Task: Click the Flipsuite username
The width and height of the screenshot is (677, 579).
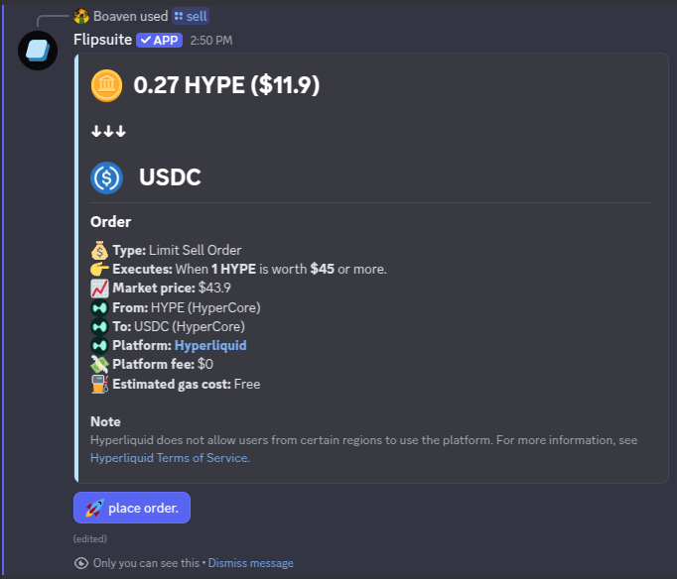Action: (x=102, y=40)
